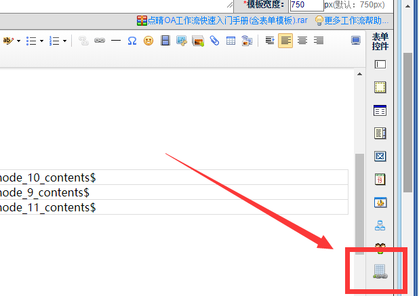Add the dashed yellow textarea control
Viewport: 419px width, 296px height.
point(380,87)
